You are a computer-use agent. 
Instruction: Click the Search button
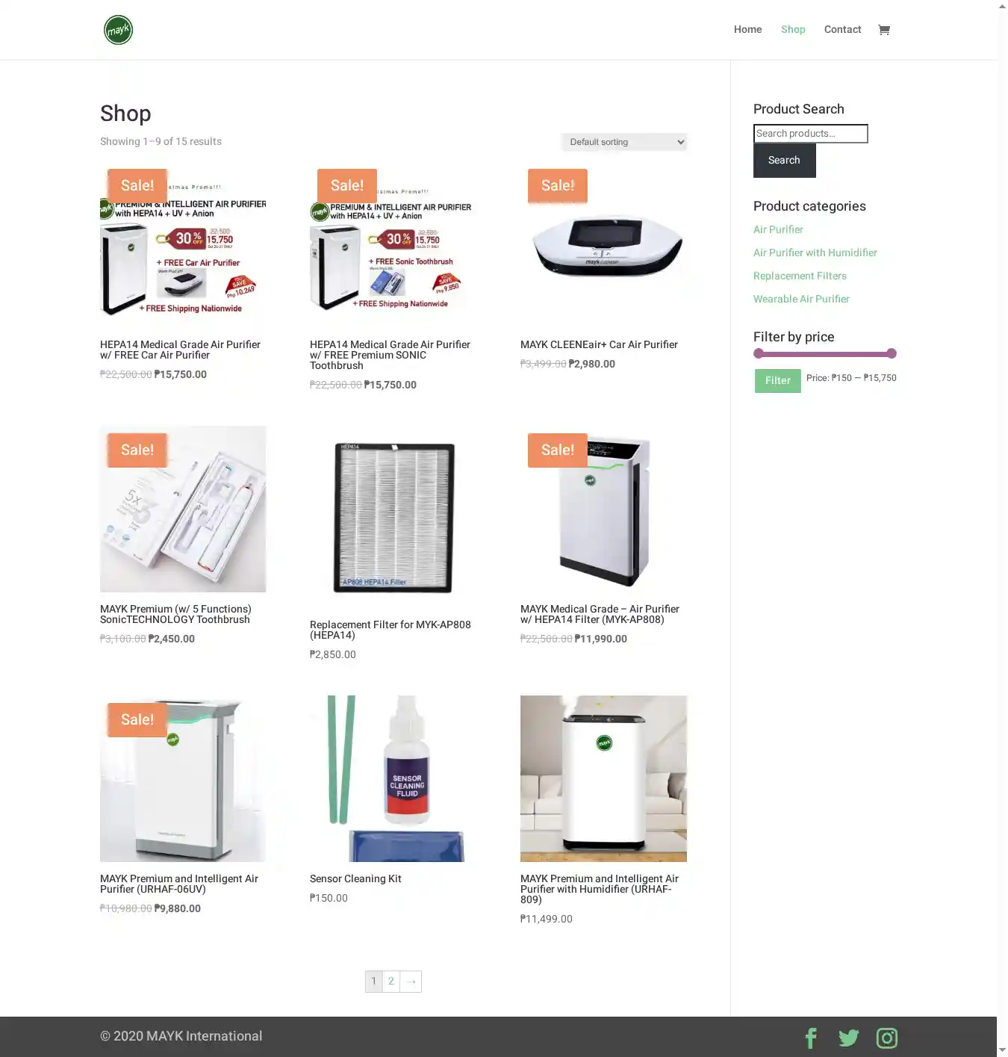(784, 161)
